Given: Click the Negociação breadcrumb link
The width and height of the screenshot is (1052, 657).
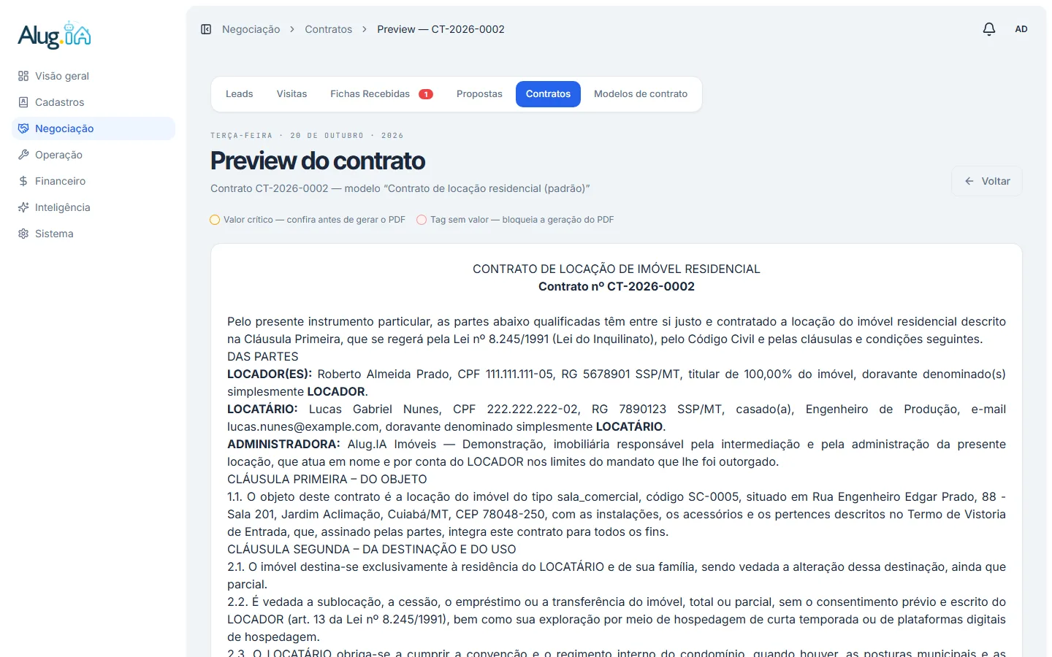Looking at the screenshot, I should click(251, 29).
